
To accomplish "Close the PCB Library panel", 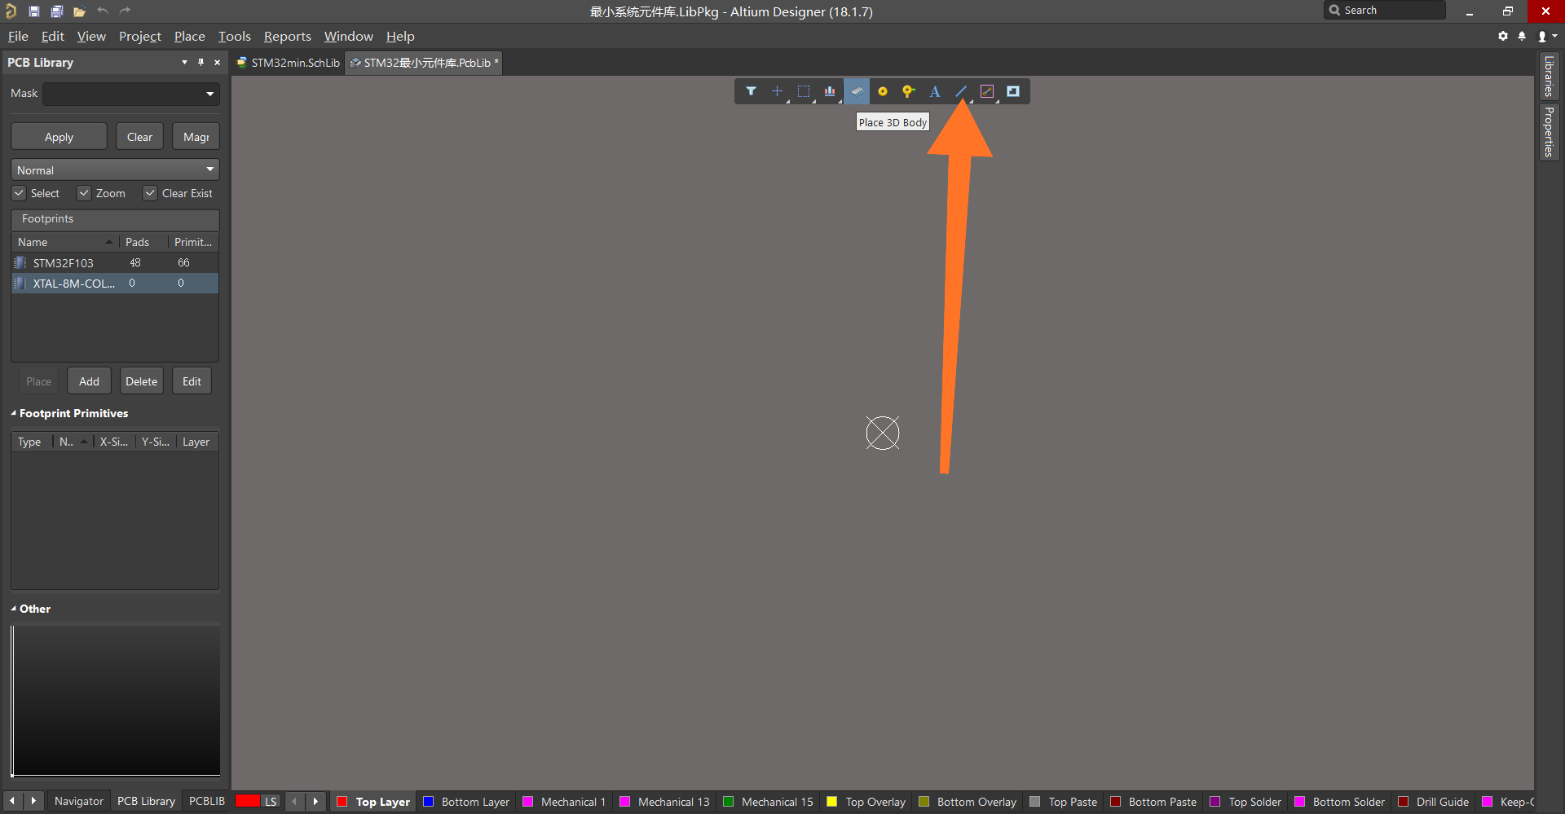I will coord(217,62).
